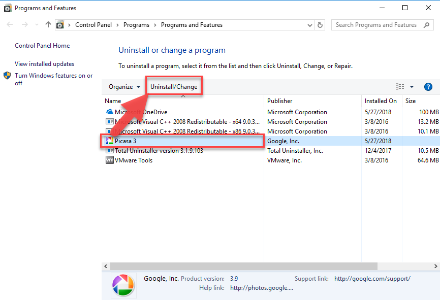Viewport: 440px width, 300px height.
Task: Click horizontal scrollbar right arrow
Action: (435, 266)
